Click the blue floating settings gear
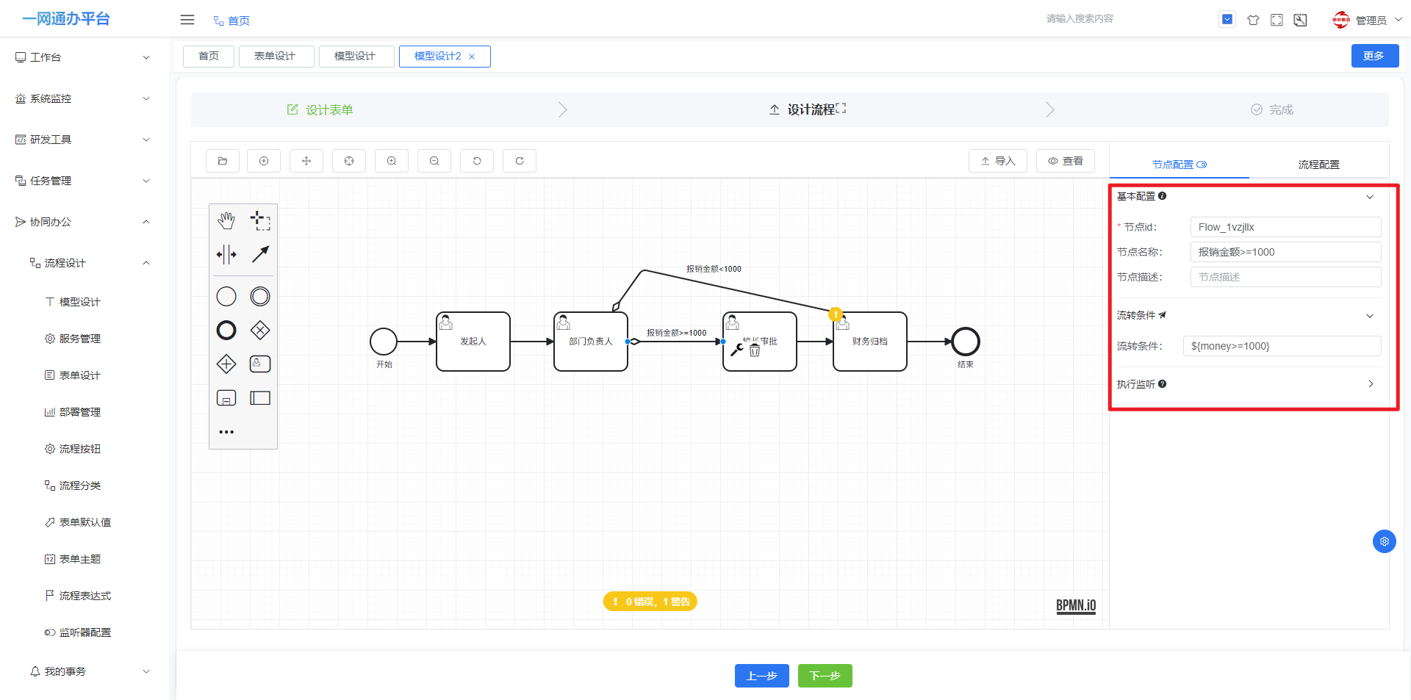Screen dimensions: 1411x700 click(1385, 541)
